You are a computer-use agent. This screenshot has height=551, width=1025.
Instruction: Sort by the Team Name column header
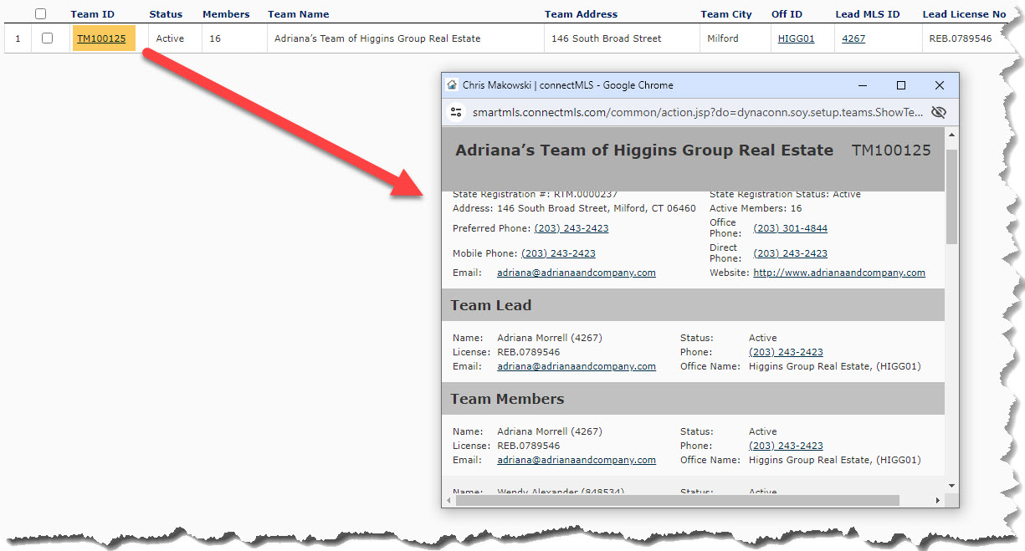298,14
